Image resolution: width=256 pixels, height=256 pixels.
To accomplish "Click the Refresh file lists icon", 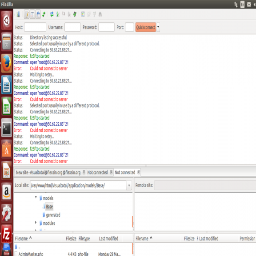I will click(x=52, y=14).
